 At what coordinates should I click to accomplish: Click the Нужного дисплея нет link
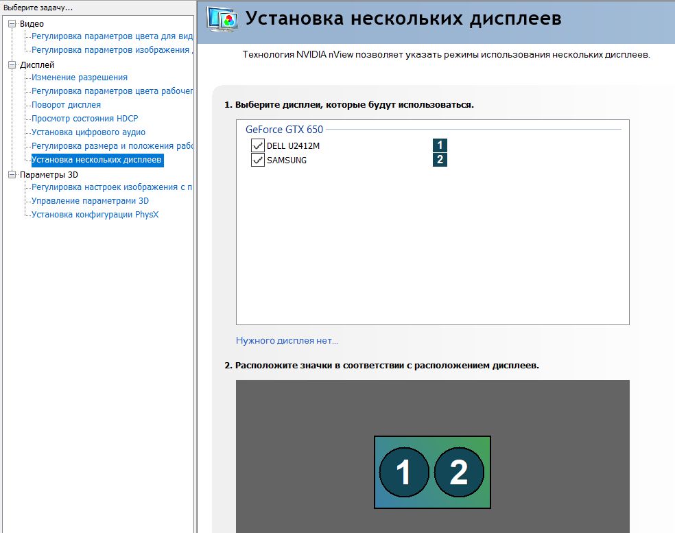(x=287, y=341)
